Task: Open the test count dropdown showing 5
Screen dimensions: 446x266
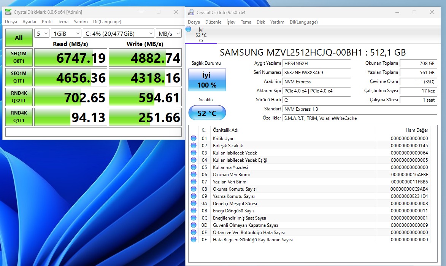Action: [x=42, y=33]
